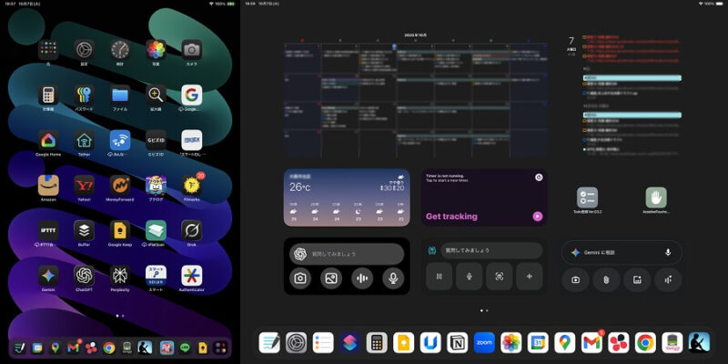The width and height of the screenshot is (728, 364).
Task: Open Zoom from the right dock
Action: (484, 342)
